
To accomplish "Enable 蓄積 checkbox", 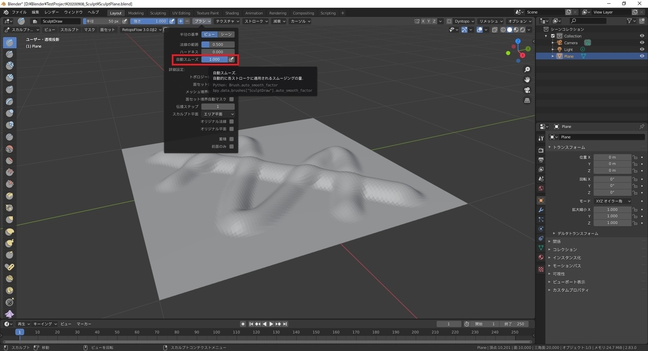I will [x=232, y=139].
